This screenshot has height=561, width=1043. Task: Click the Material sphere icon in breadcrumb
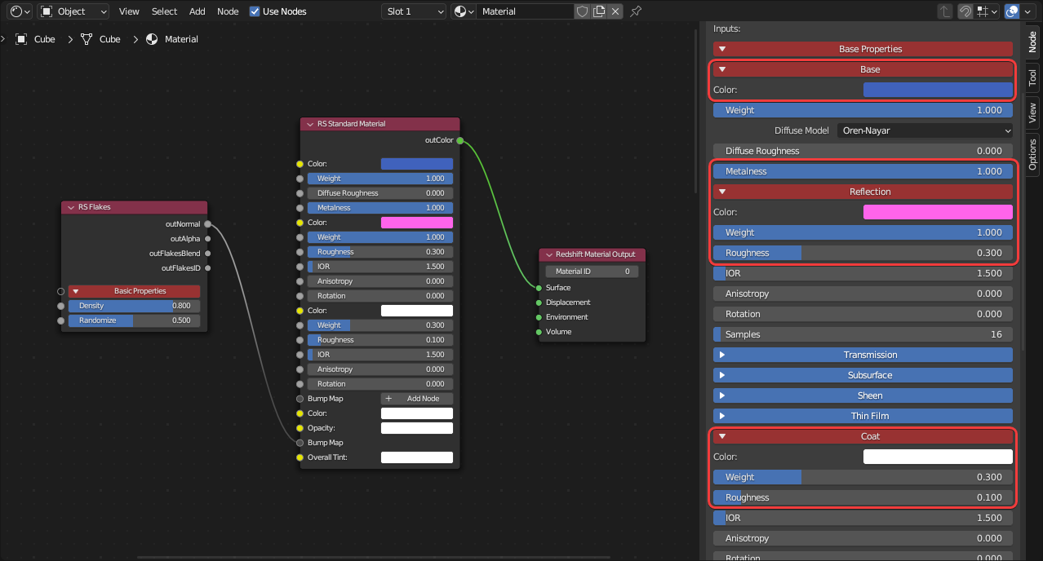tap(152, 39)
